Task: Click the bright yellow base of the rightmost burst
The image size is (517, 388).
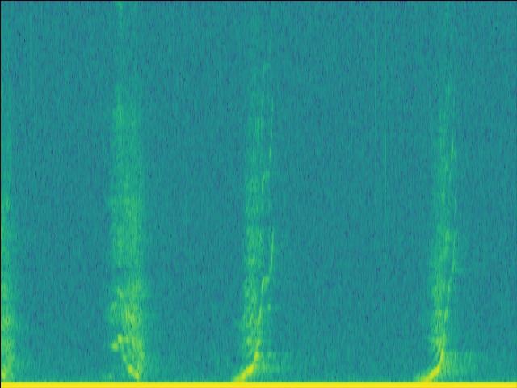Action: click(430, 373)
